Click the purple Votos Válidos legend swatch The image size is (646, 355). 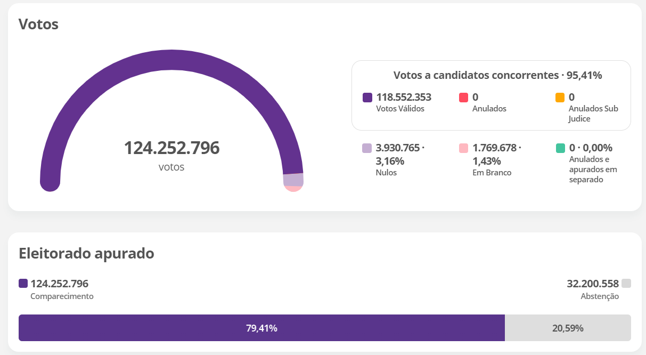pos(367,98)
